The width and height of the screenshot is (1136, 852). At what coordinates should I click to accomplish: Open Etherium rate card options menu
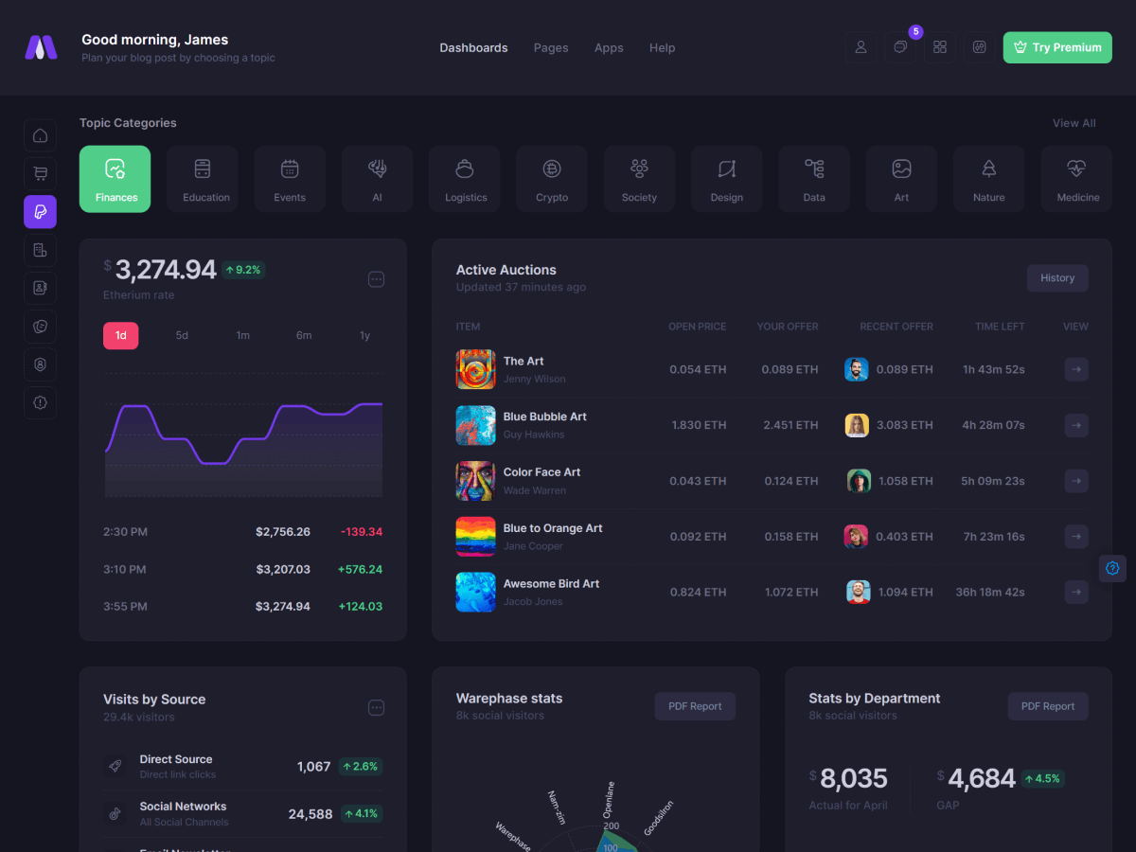pyautogui.click(x=376, y=279)
